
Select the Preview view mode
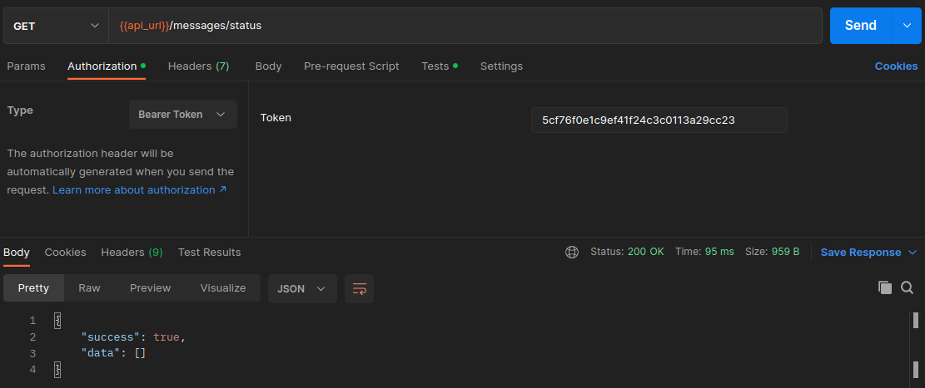tap(150, 288)
